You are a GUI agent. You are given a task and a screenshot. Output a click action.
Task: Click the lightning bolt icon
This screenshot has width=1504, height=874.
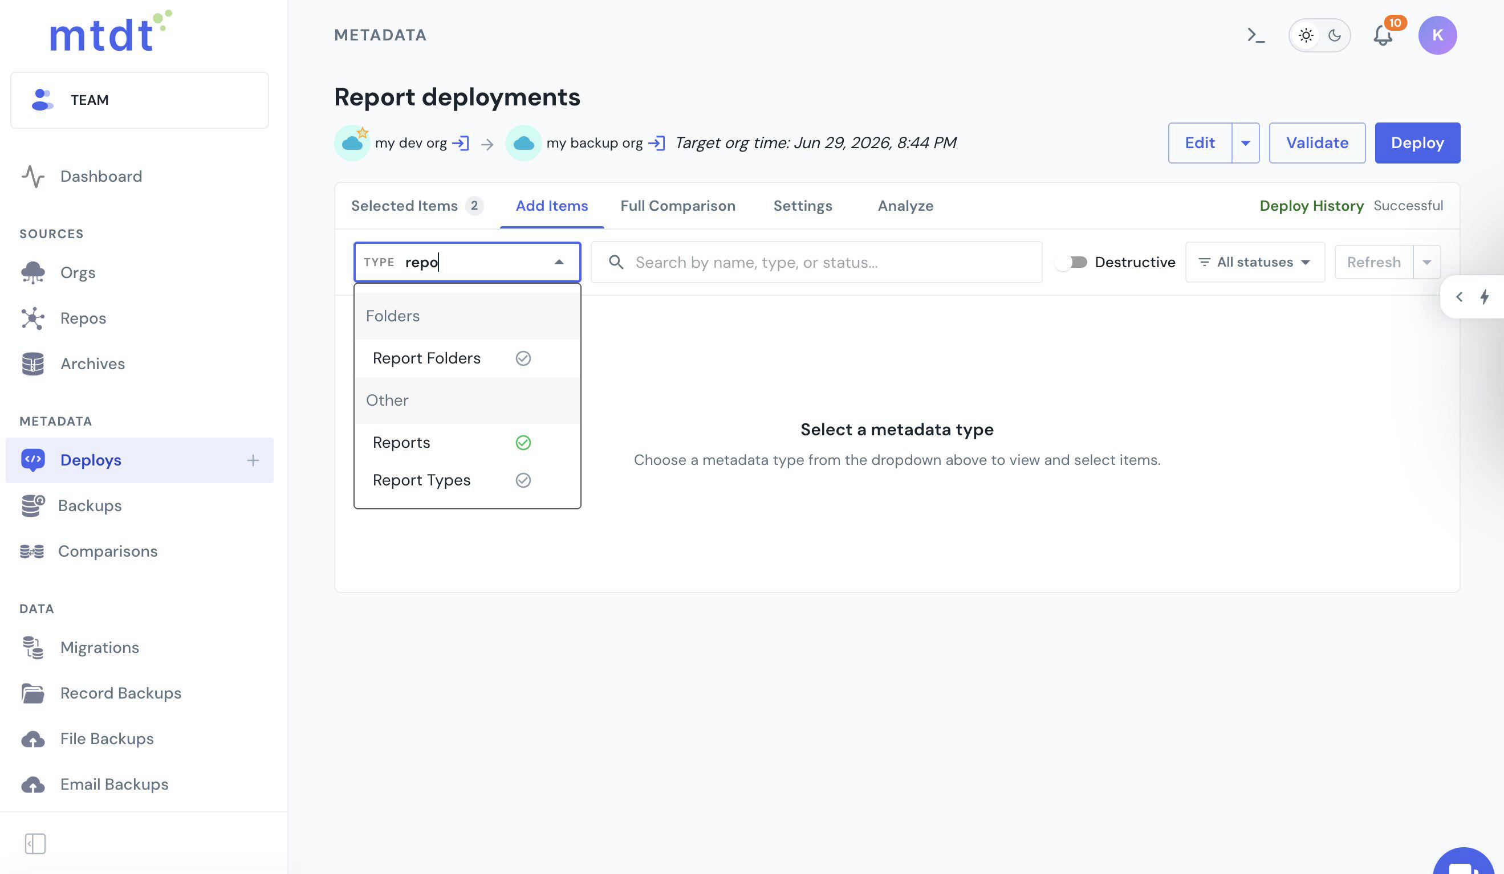pos(1484,296)
